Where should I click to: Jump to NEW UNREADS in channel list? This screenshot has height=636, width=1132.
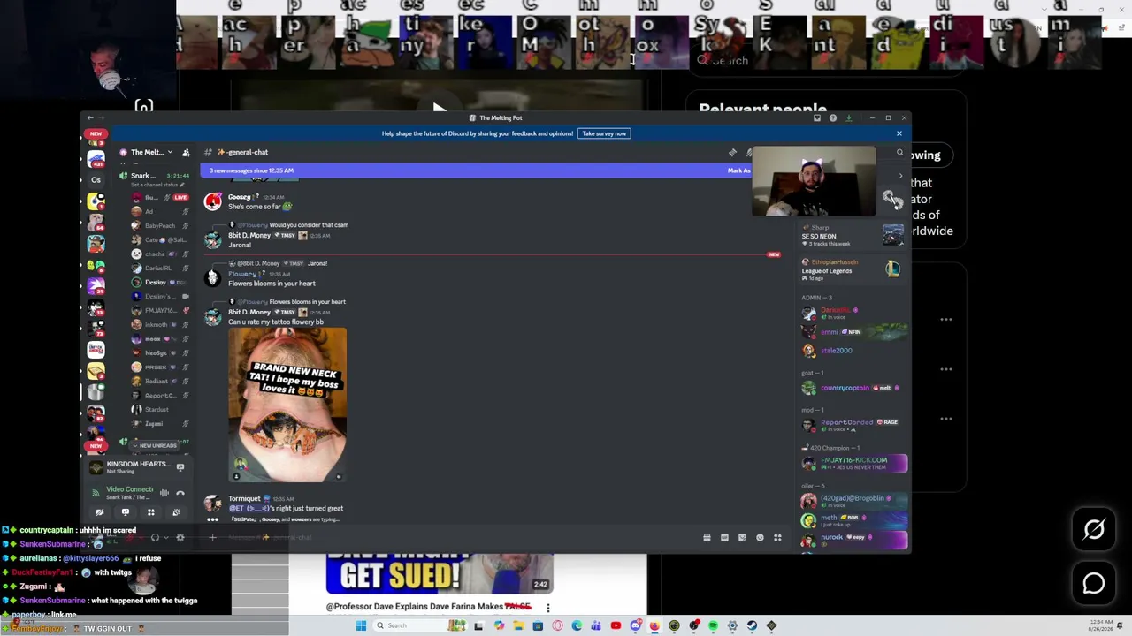point(154,445)
